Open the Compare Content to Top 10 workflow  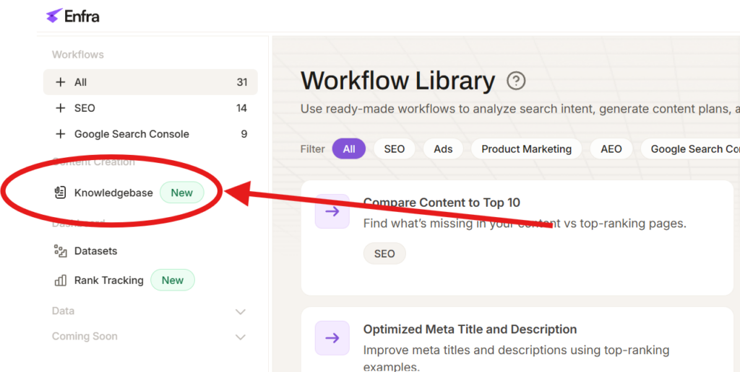442,203
